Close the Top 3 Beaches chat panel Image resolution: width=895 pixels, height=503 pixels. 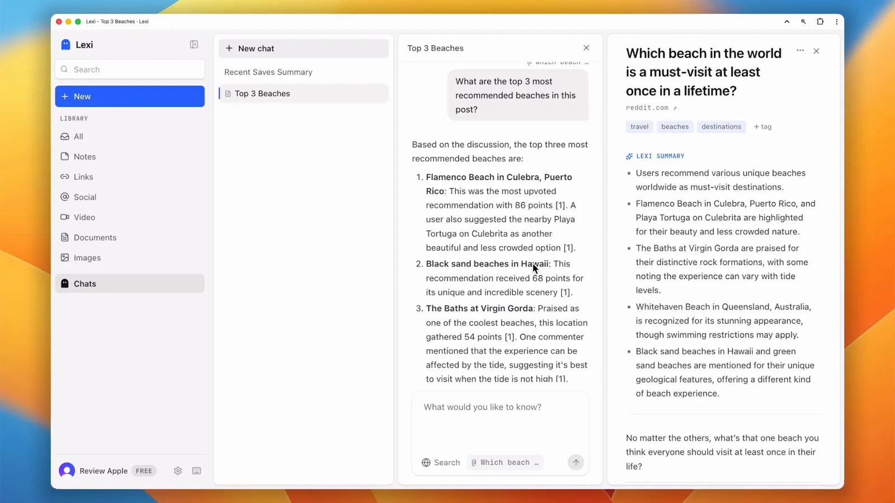(x=586, y=48)
